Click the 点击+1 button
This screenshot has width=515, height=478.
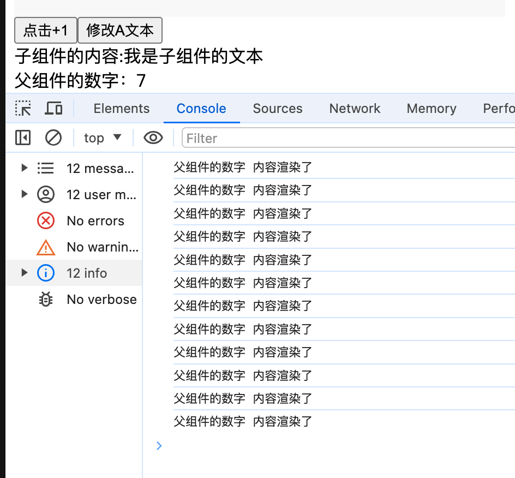tap(45, 31)
